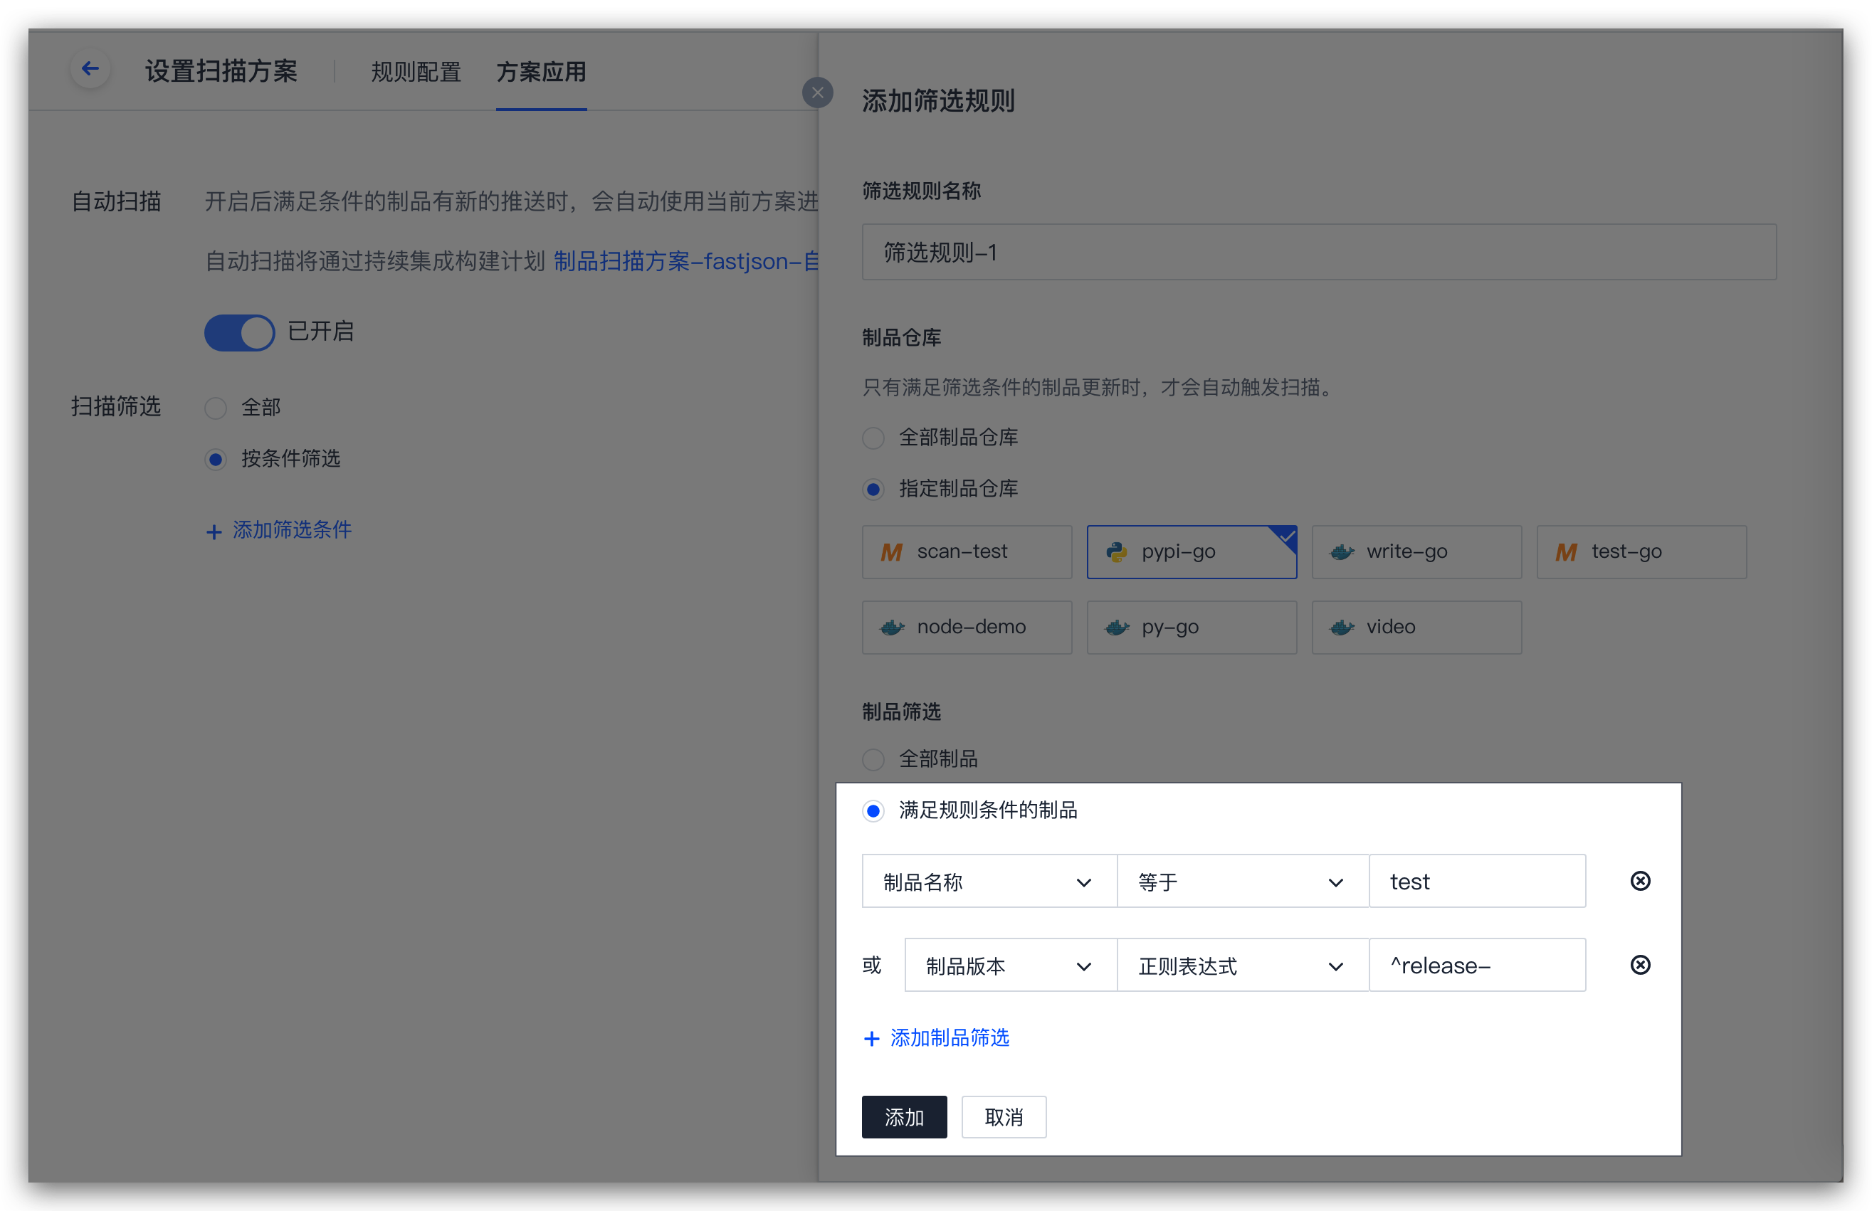Select the write-go repository card
This screenshot has width=1872, height=1211.
(1416, 552)
